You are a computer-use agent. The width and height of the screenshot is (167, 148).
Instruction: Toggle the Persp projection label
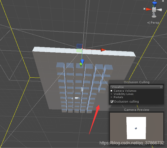[153, 23]
